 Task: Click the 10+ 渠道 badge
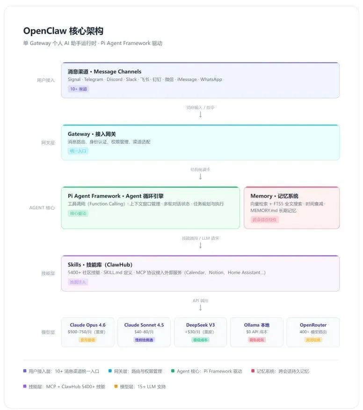(79, 89)
